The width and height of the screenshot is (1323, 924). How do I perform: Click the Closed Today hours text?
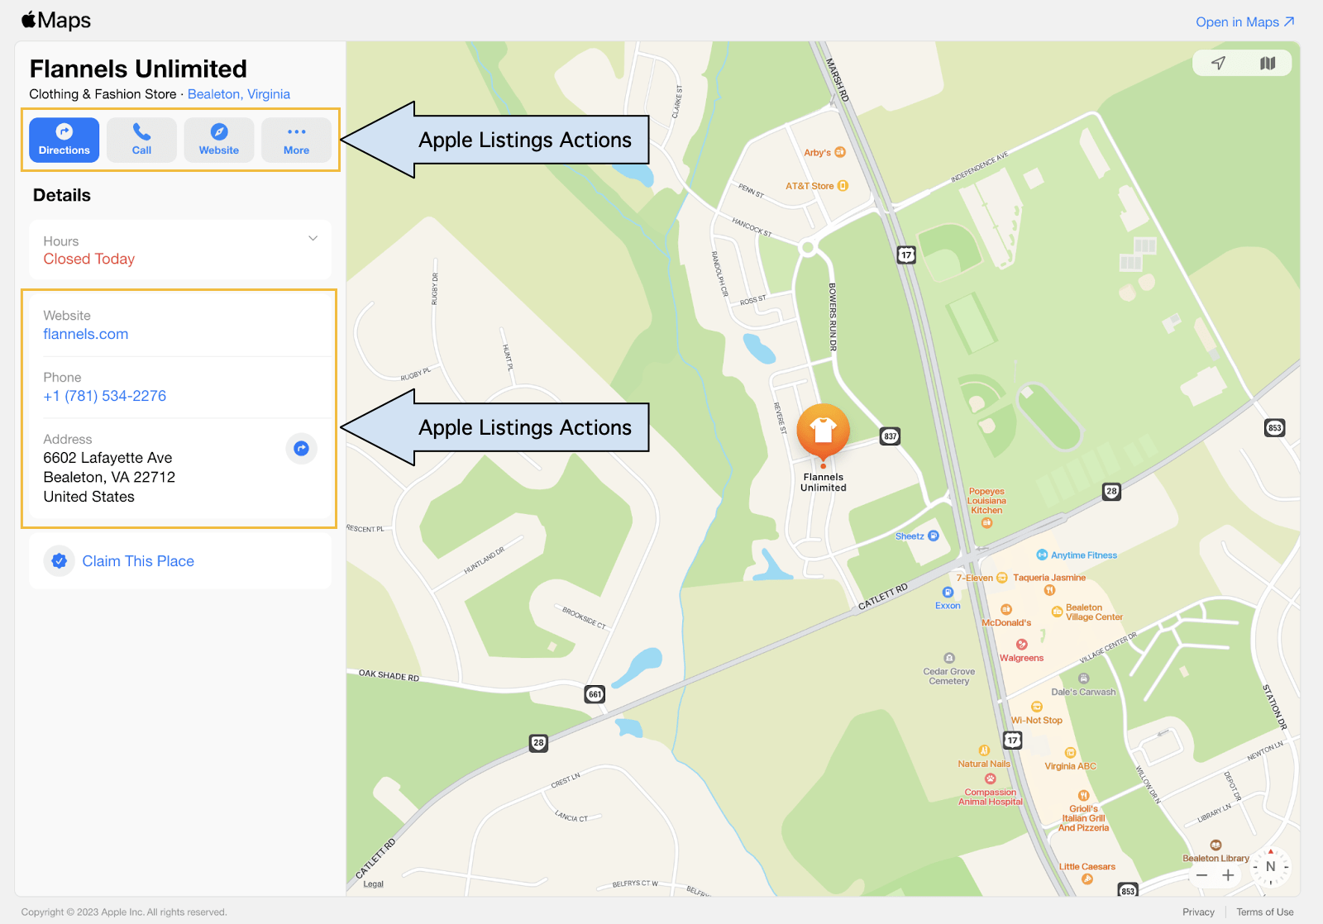(x=89, y=260)
